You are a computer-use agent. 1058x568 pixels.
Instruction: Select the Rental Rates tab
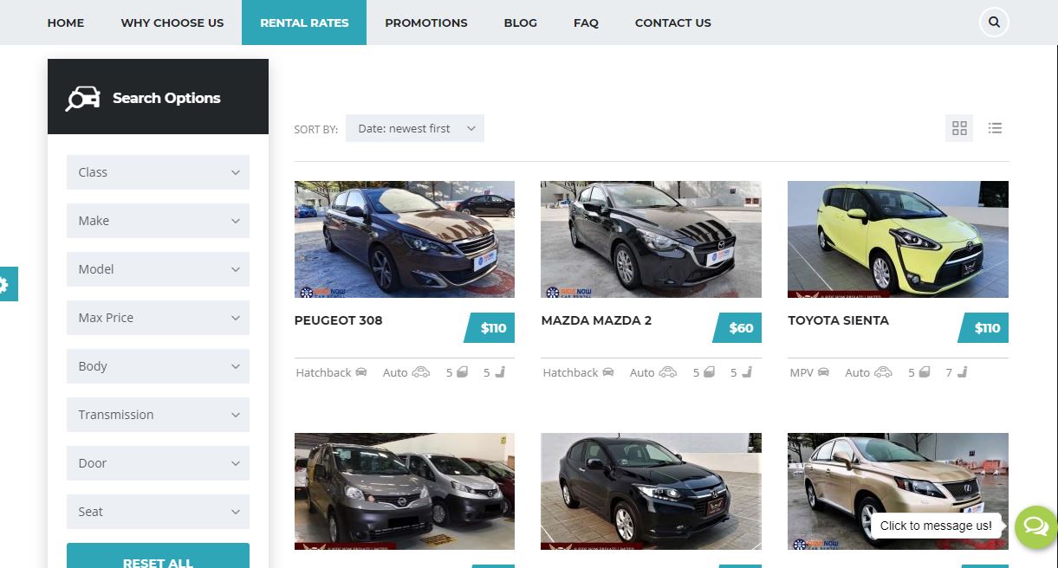[304, 23]
